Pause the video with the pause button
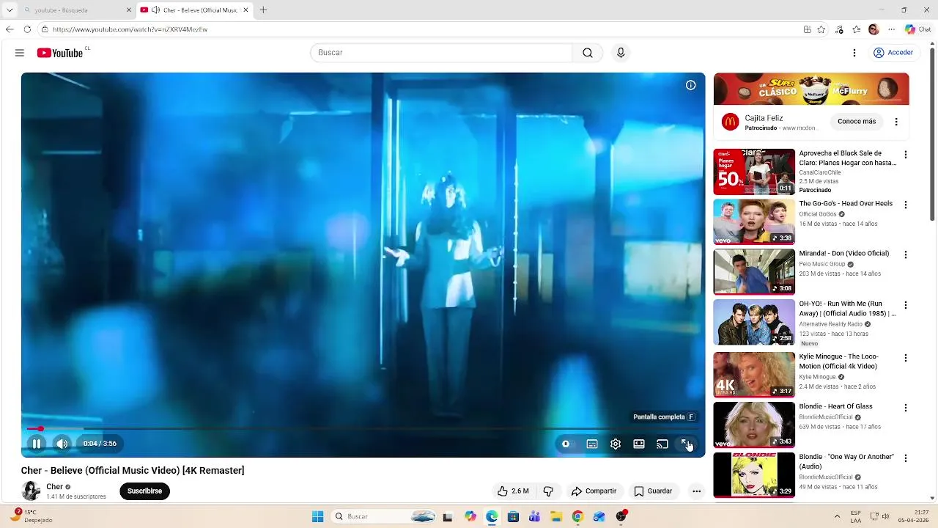 point(36,444)
